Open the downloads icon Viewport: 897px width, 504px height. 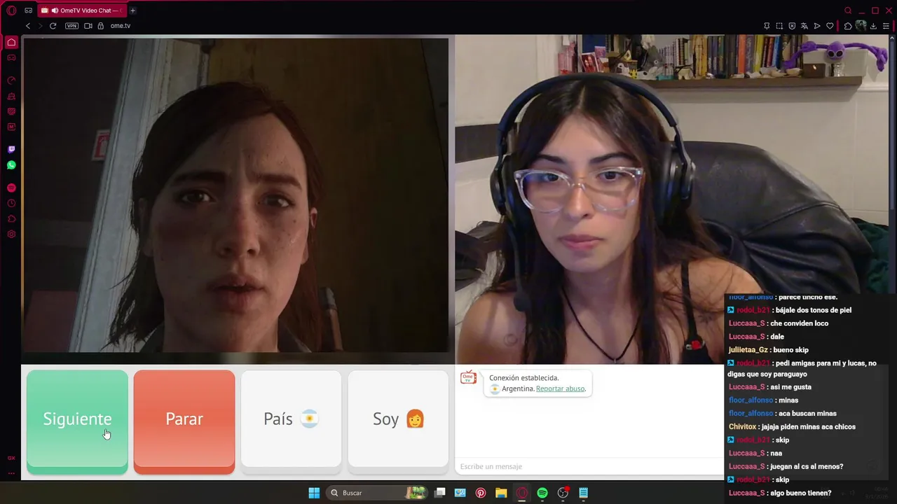click(873, 26)
